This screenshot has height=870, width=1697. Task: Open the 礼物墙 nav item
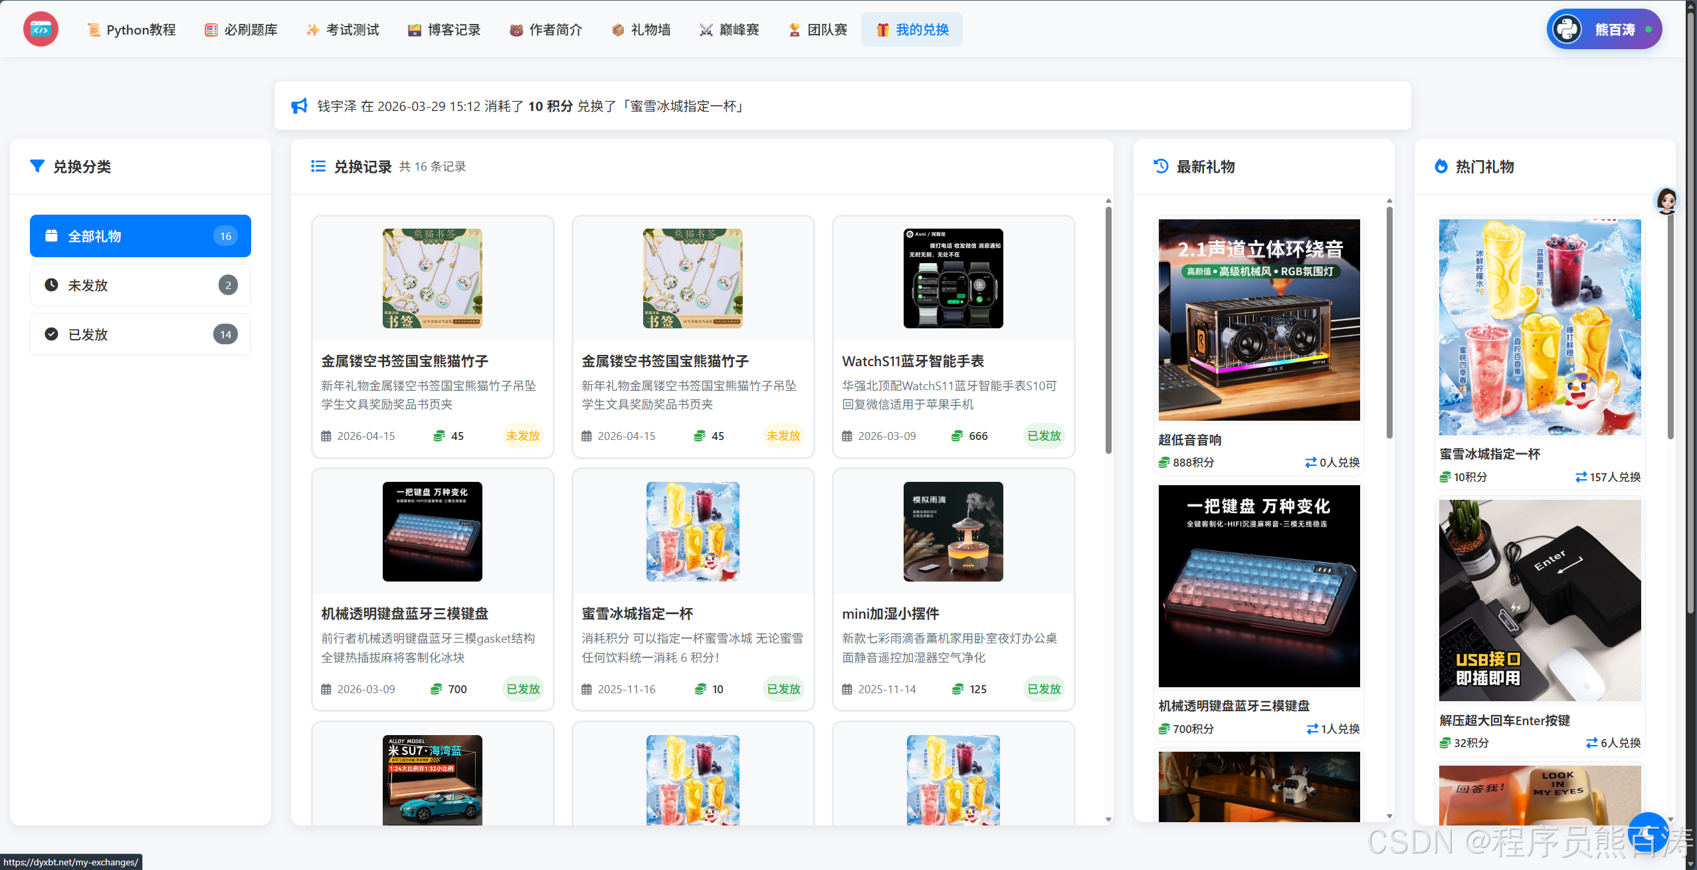pyautogui.click(x=641, y=29)
